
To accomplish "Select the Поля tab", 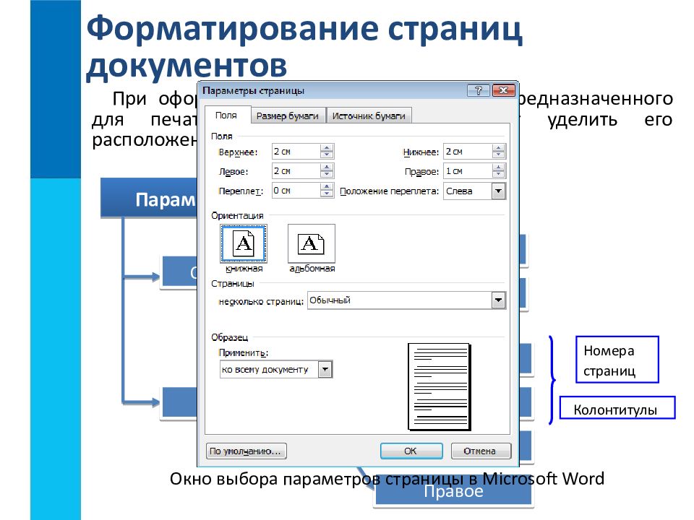I will tap(226, 116).
